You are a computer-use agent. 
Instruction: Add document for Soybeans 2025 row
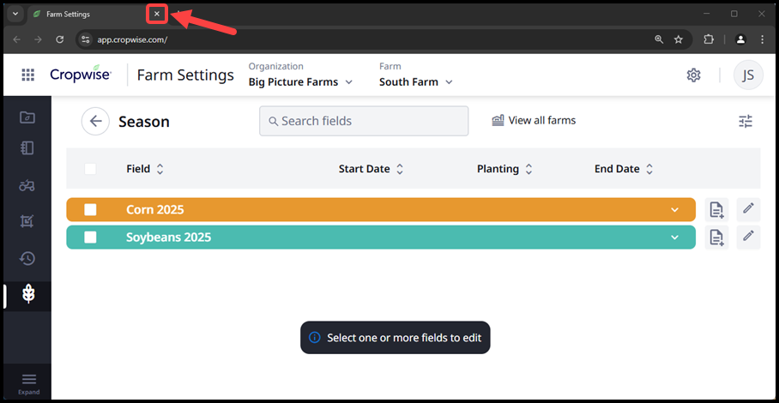click(x=716, y=238)
